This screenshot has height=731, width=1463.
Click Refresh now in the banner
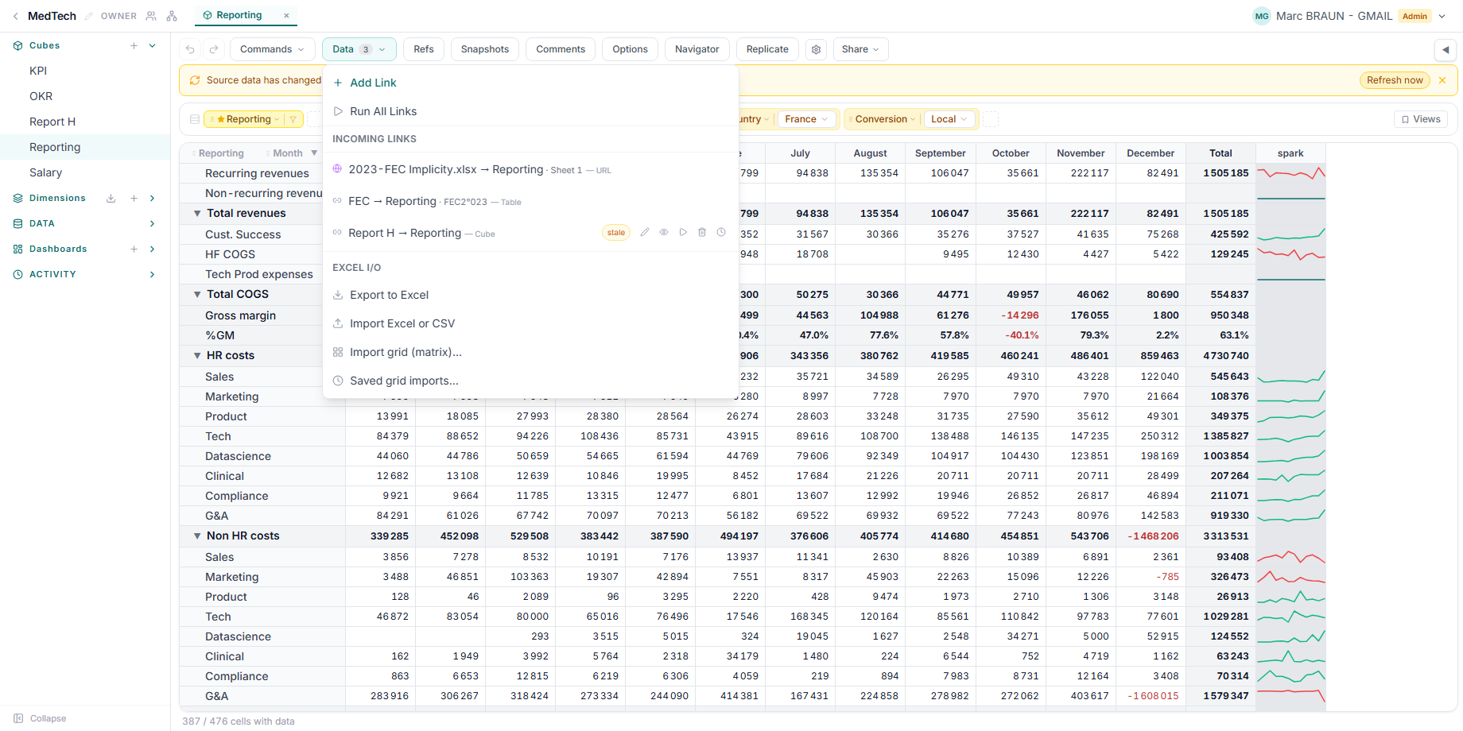click(1395, 80)
